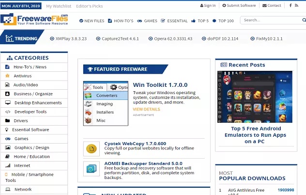Screen dimensions: 306x195
Task: Click the MON JULY 8TH, 2019 date badge
Action: (21, 6)
